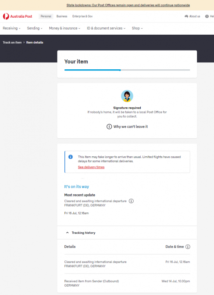Open the Shop dropdown menu
This screenshot has height=295, width=214.
137,28
